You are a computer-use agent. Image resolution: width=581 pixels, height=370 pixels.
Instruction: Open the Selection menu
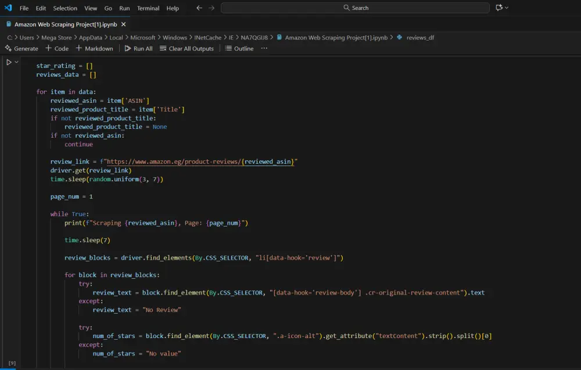[x=65, y=8]
